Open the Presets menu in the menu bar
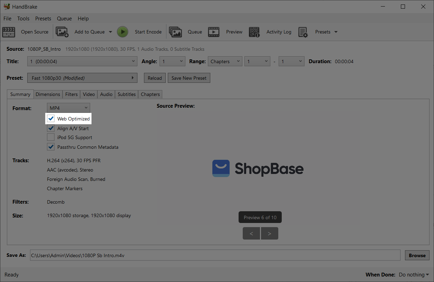Image resolution: width=434 pixels, height=282 pixels. pos(43,19)
